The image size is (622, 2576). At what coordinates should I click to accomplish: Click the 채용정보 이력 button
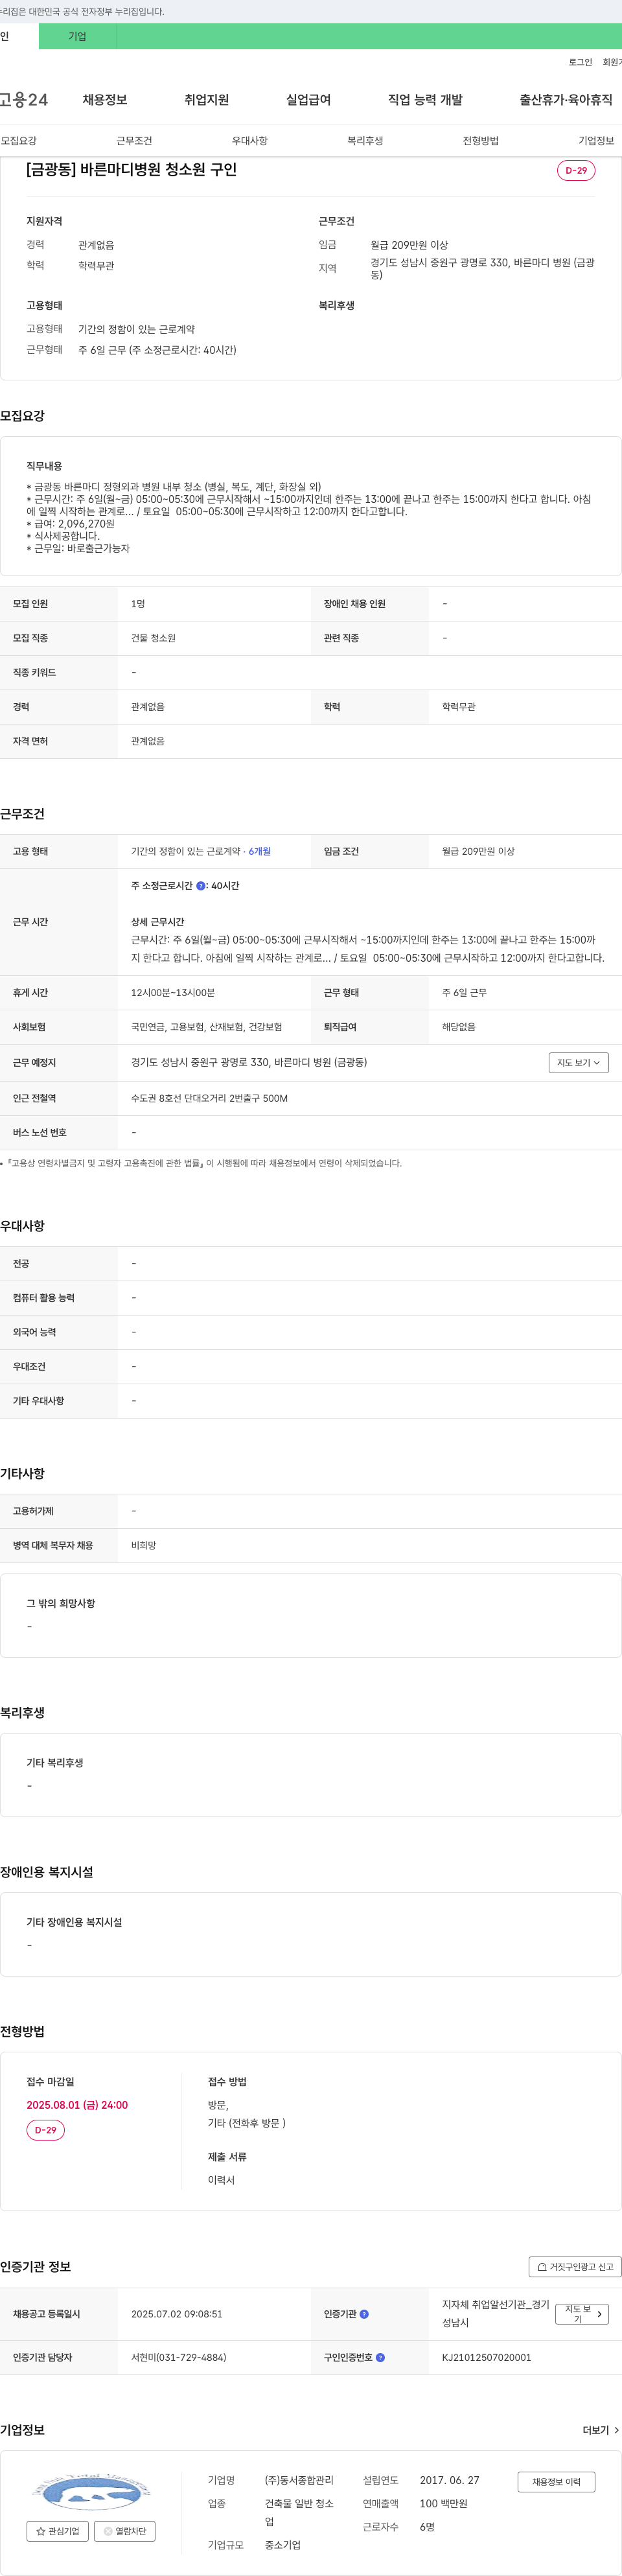(x=556, y=2482)
